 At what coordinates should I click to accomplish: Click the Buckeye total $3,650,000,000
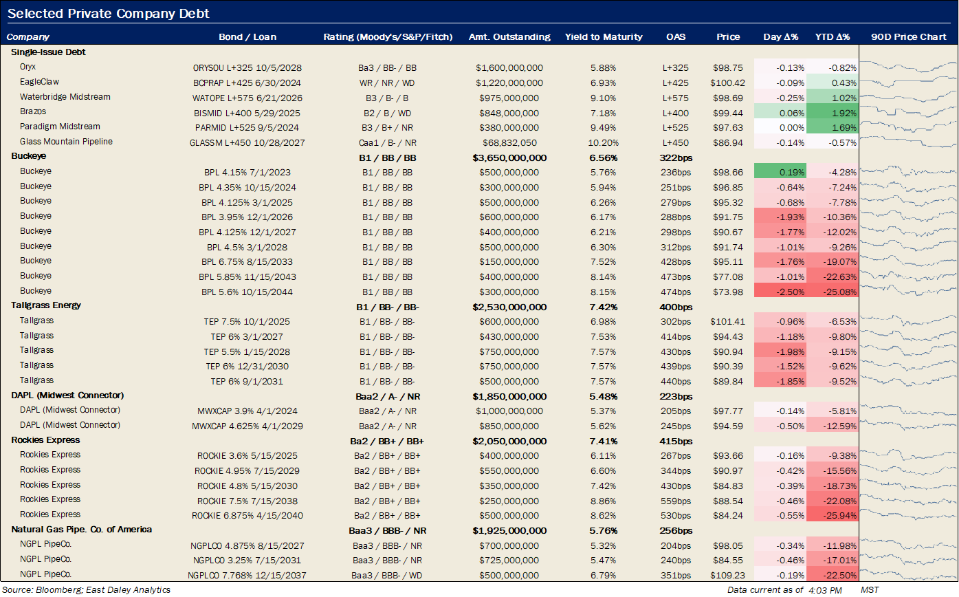(509, 158)
